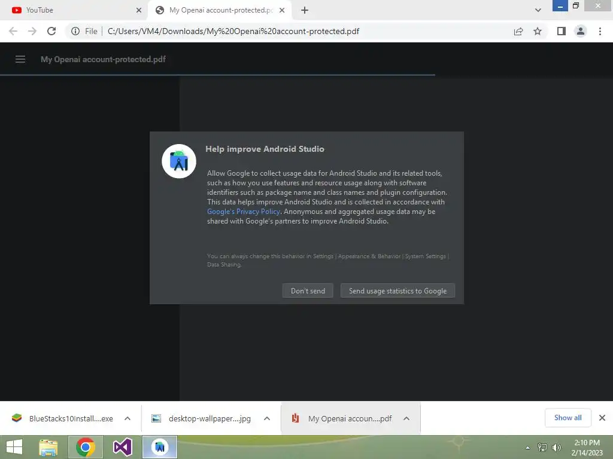
Task: Open Chrome profile avatar
Action: (x=581, y=31)
